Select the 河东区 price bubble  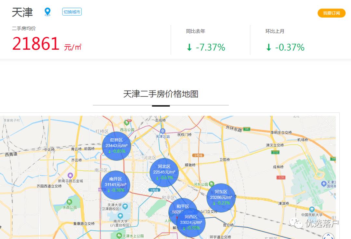(221, 197)
